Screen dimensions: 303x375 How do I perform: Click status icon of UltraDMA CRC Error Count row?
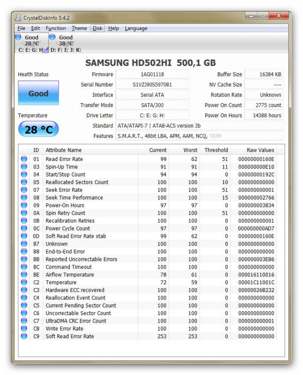[24, 321]
